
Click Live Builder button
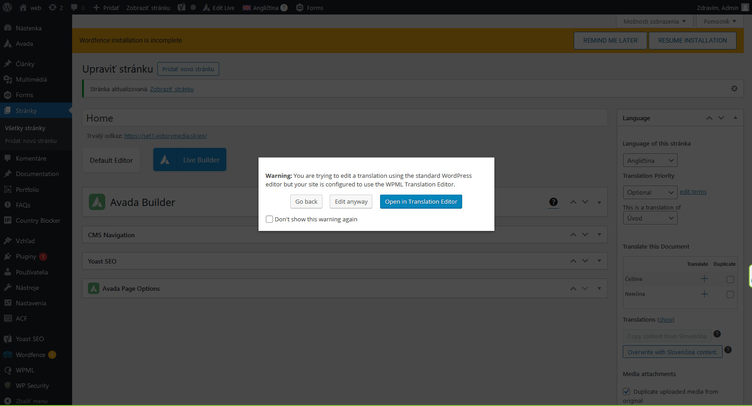[190, 160]
